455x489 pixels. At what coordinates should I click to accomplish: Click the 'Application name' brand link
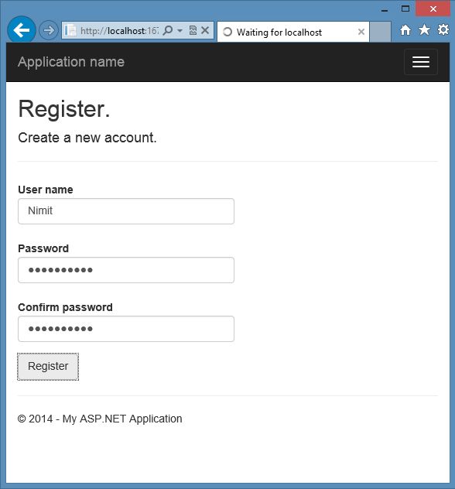[x=71, y=62]
